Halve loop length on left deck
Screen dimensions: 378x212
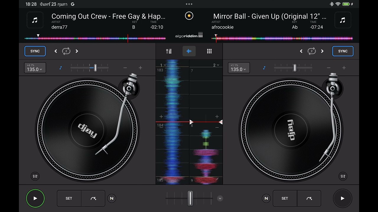pos(56,51)
